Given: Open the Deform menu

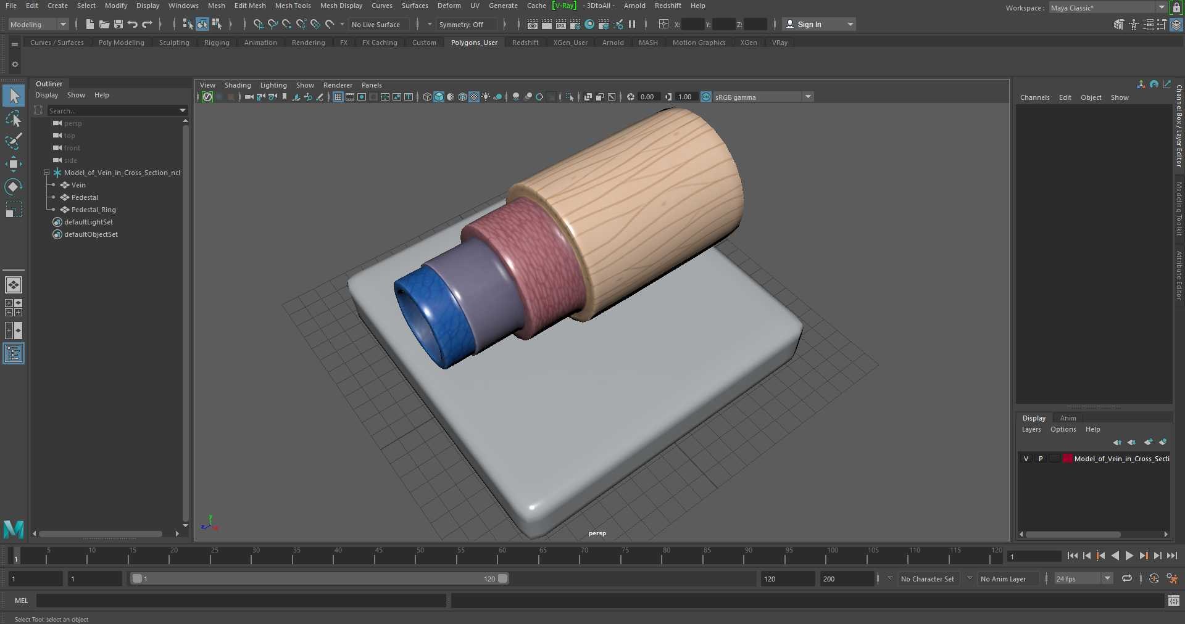Looking at the screenshot, I should click(x=449, y=6).
